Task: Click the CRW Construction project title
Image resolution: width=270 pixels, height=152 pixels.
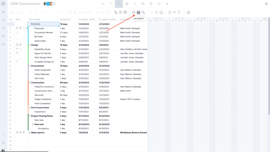Action: point(25,4)
